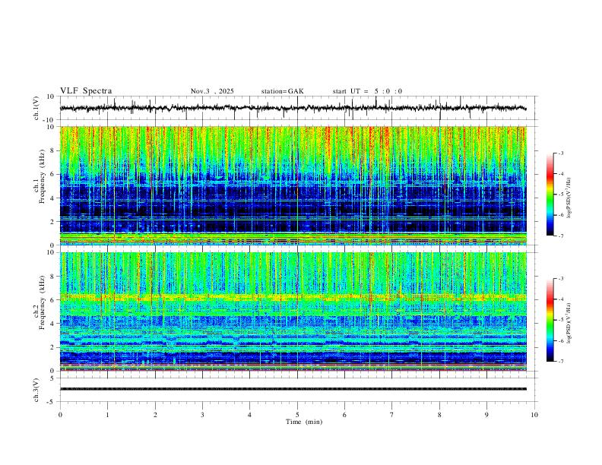Click the "4" tick on the time axis
Screen dimensions: 602x465
(249, 415)
